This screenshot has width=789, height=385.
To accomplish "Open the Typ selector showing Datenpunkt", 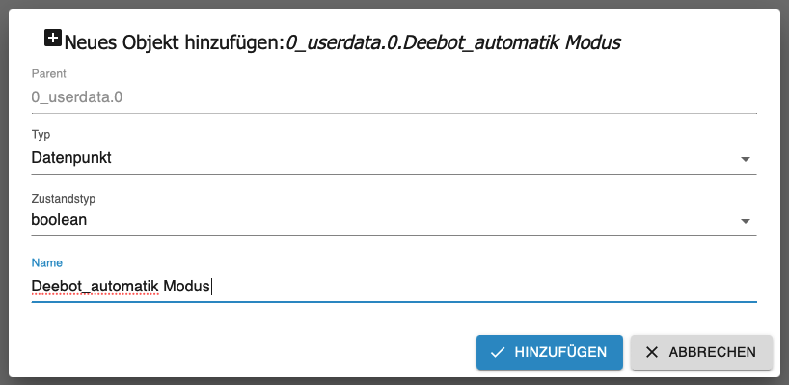I will (394, 158).
